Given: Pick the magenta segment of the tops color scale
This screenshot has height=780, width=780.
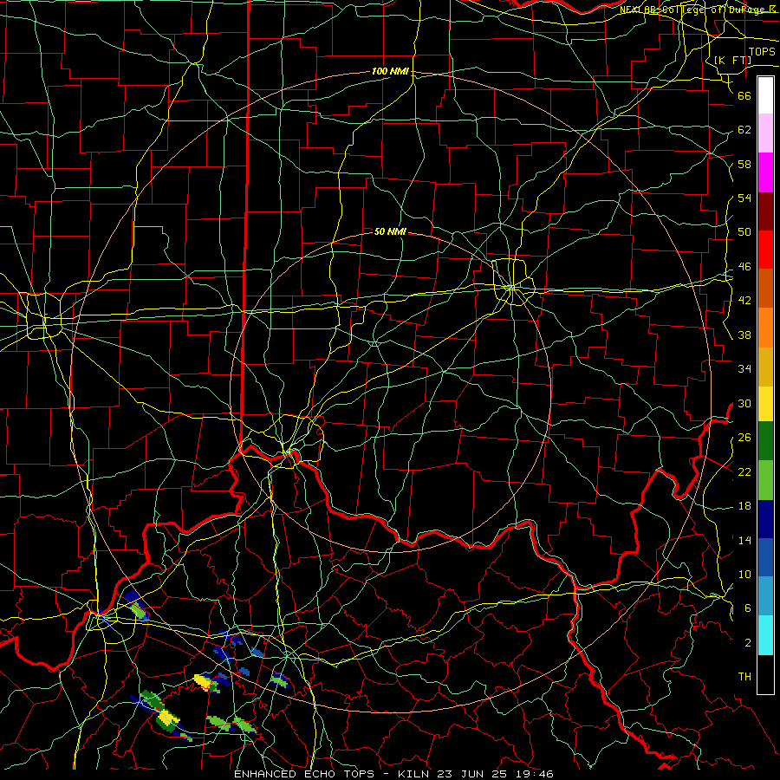Looking at the screenshot, I should [765, 172].
